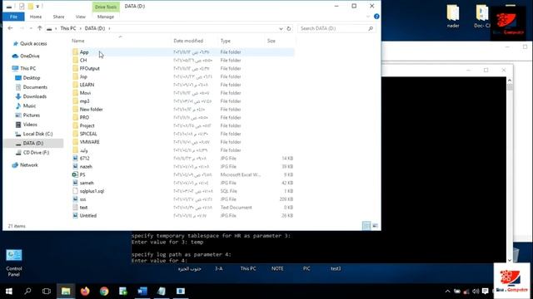Open Explorer help question mark icon
This screenshot has width=533, height=299.
376,17
